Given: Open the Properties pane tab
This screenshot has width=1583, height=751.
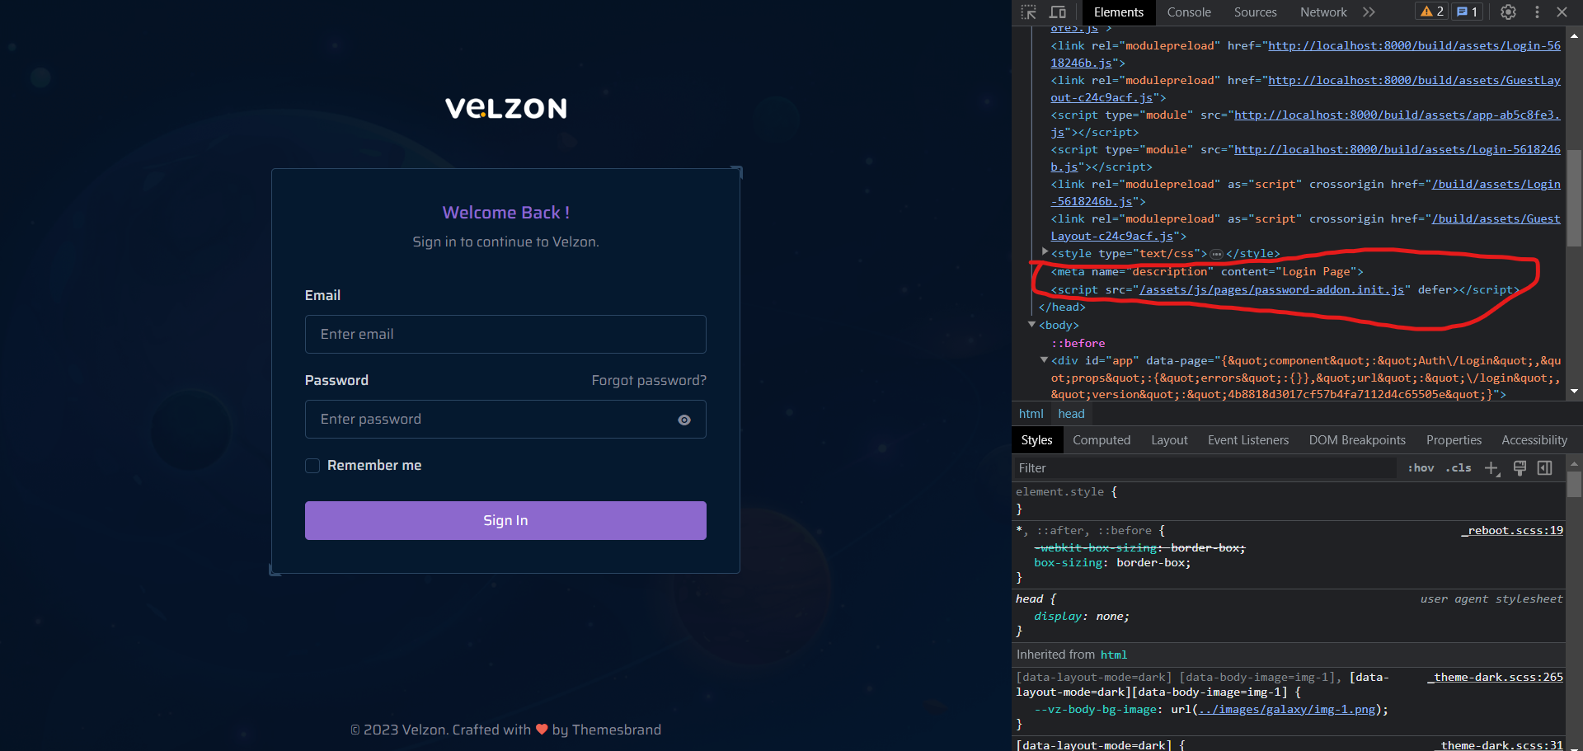Looking at the screenshot, I should (1454, 440).
